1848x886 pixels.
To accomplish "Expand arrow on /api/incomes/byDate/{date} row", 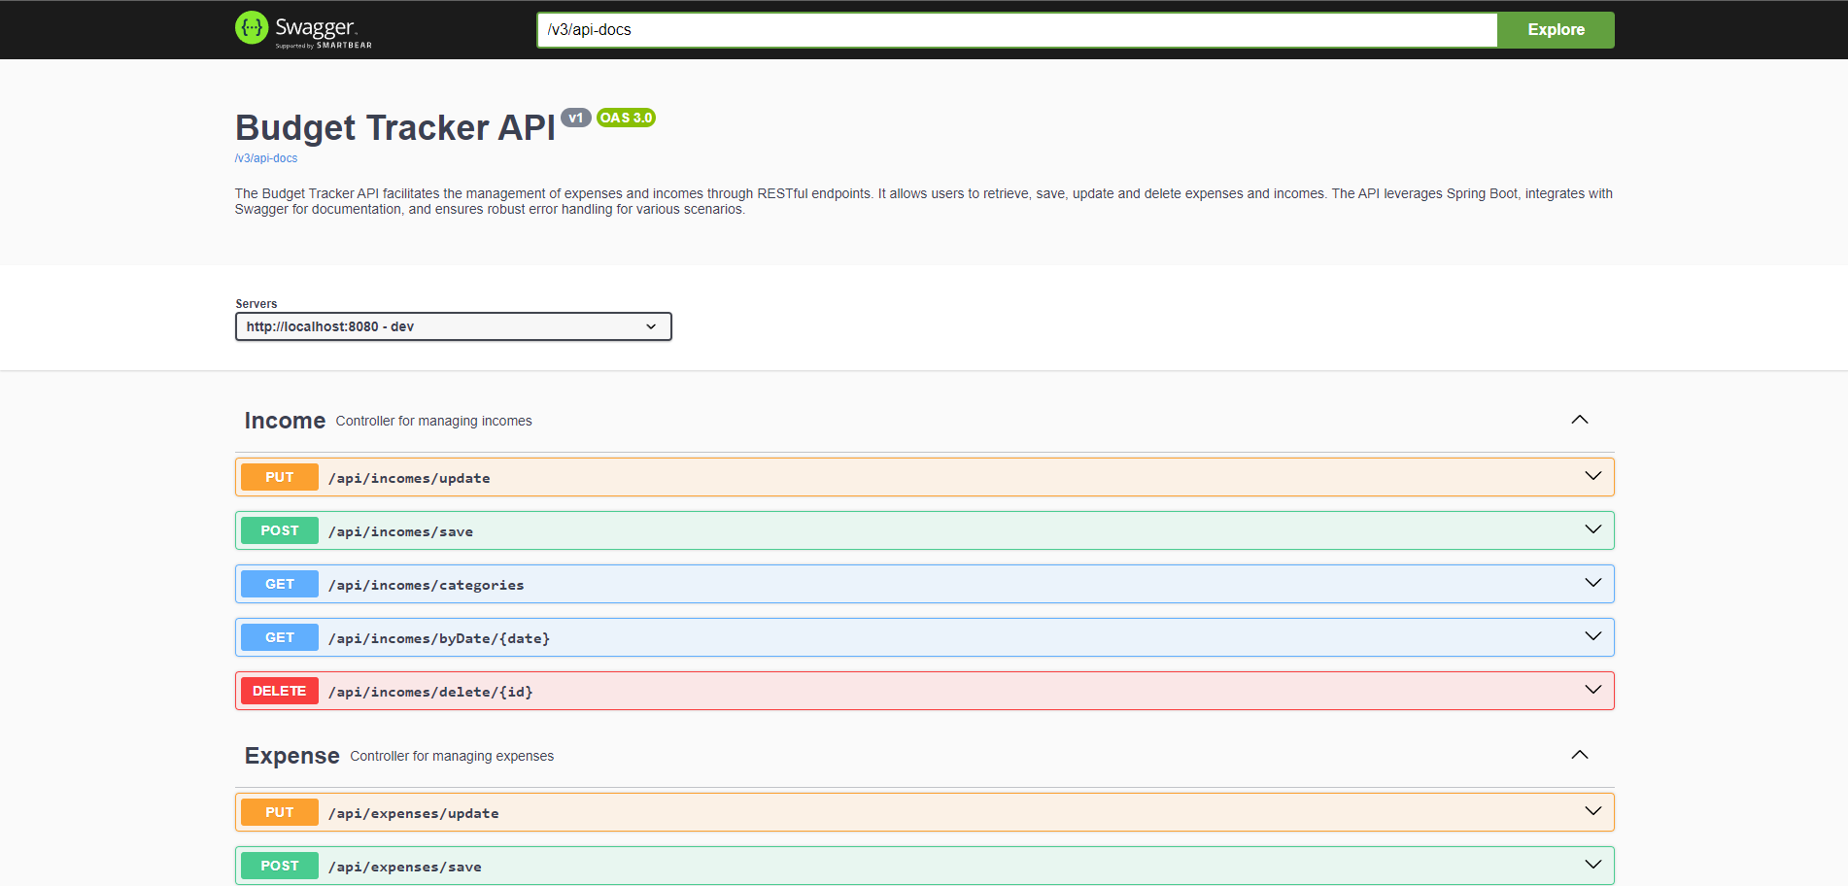I will pyautogui.click(x=1593, y=636).
